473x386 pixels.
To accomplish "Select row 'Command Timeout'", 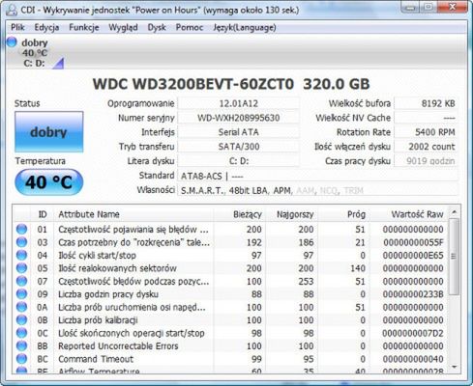I will (x=230, y=359).
